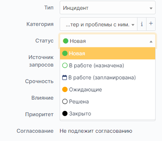
Task: Choose "В работе (назначена)" status
Action: 108,65
